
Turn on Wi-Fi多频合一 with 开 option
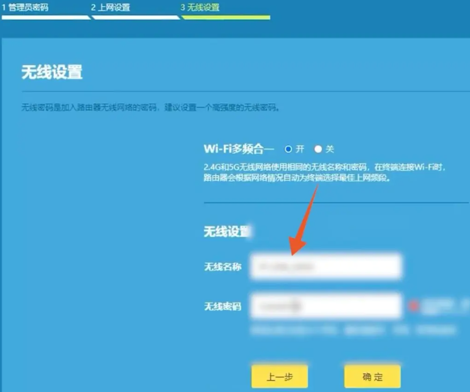[x=289, y=149]
